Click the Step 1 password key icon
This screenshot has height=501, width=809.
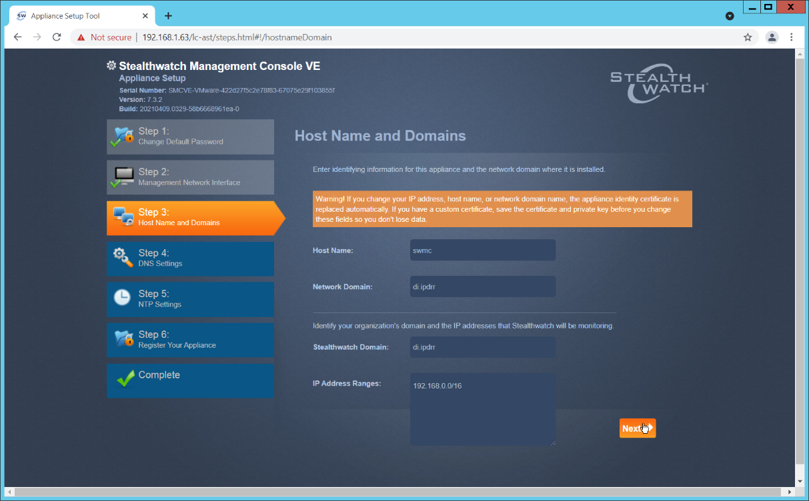tap(123, 137)
